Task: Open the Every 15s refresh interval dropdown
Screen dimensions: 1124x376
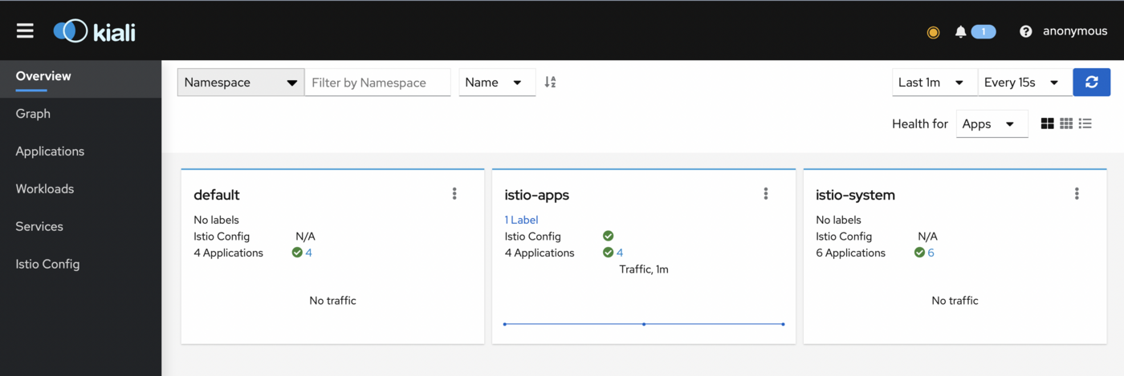Action: click(1024, 83)
